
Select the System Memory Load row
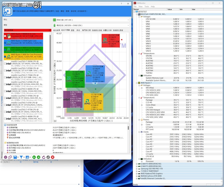(x=175, y=78)
